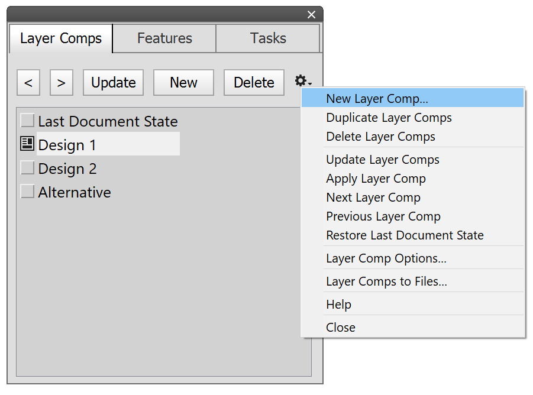Click the gear options menu icon
Viewport: 533px width, 395px height.
coord(302,81)
